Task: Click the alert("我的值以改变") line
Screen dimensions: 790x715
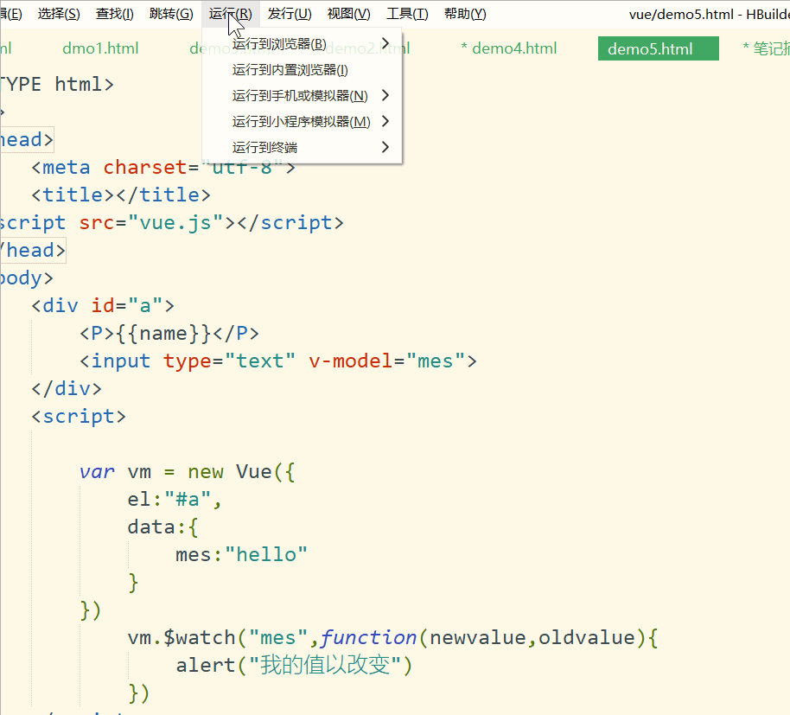Action: click(294, 666)
